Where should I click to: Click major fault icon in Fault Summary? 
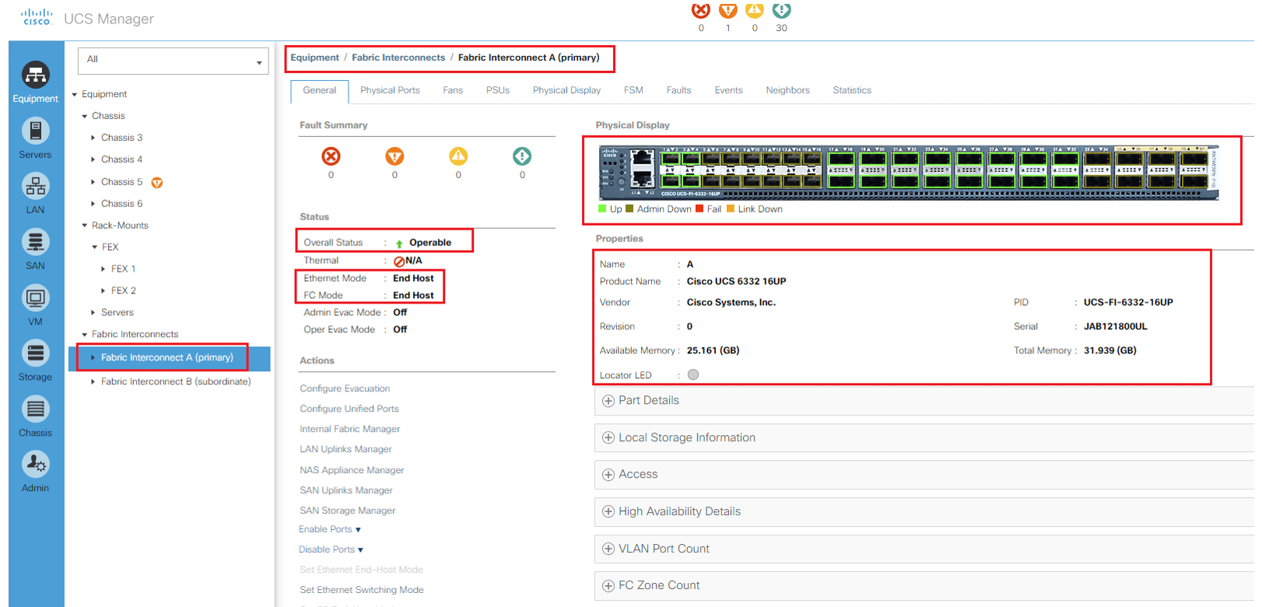tap(395, 156)
